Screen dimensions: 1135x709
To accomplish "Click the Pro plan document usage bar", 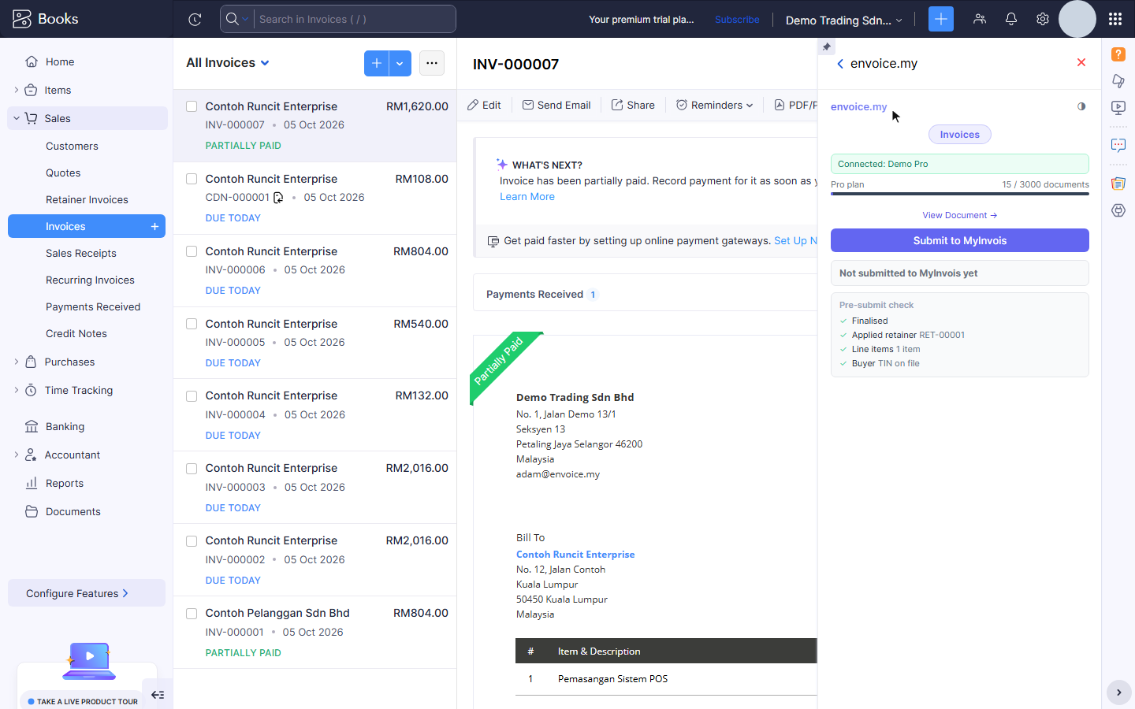I will 960,194.
